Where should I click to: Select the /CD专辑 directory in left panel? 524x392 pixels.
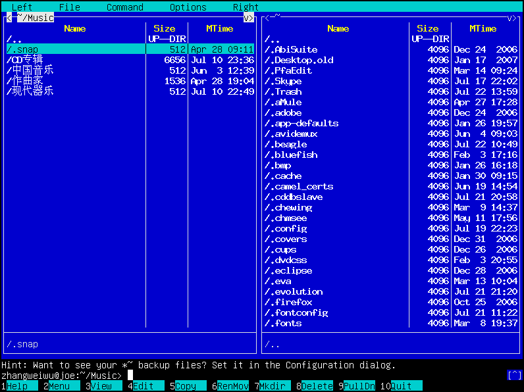point(25,60)
